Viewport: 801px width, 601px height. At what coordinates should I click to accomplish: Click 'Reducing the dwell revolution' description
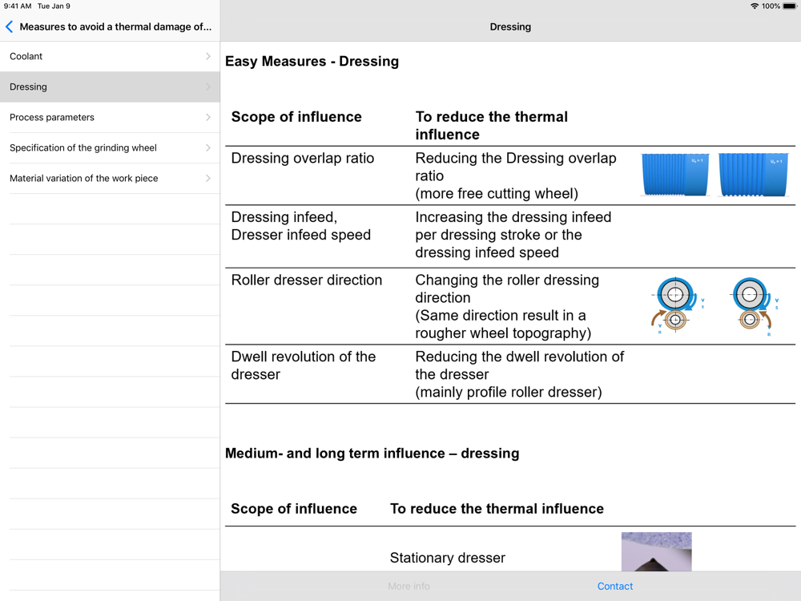pyautogui.click(x=520, y=374)
